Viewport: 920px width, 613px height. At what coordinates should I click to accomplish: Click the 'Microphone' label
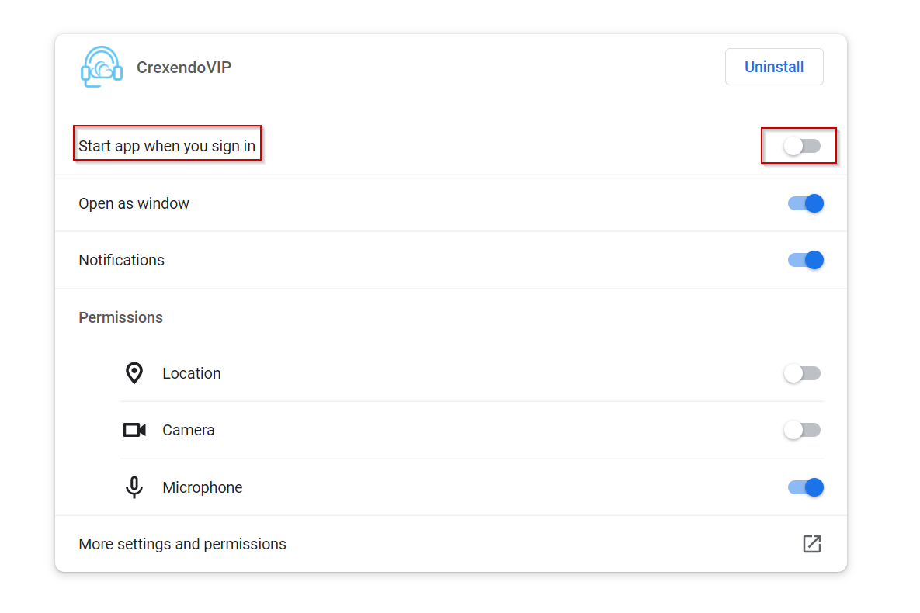[203, 487]
